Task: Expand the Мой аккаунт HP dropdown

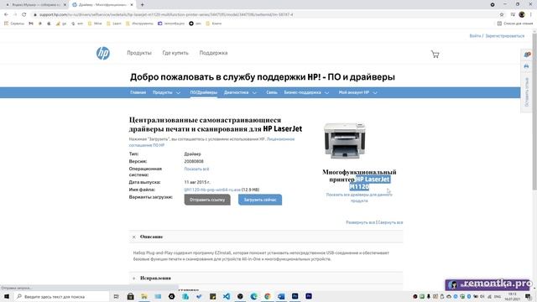Action: point(375,92)
